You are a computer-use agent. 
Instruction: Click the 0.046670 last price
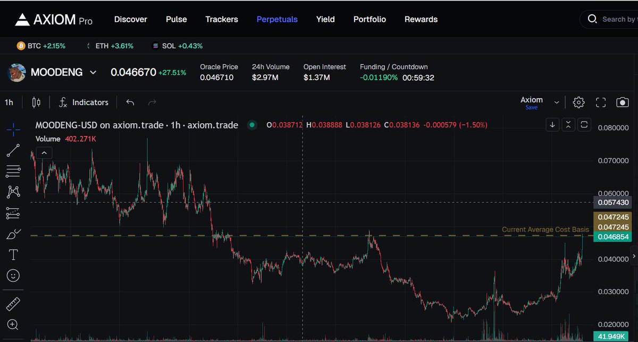133,72
